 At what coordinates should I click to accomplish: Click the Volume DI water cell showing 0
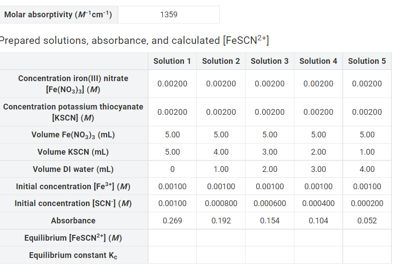tap(172, 169)
